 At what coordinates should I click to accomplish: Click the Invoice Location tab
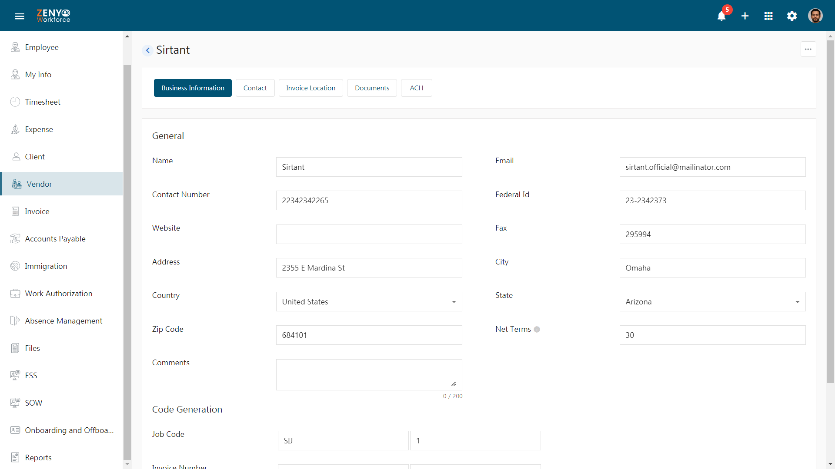pos(311,88)
